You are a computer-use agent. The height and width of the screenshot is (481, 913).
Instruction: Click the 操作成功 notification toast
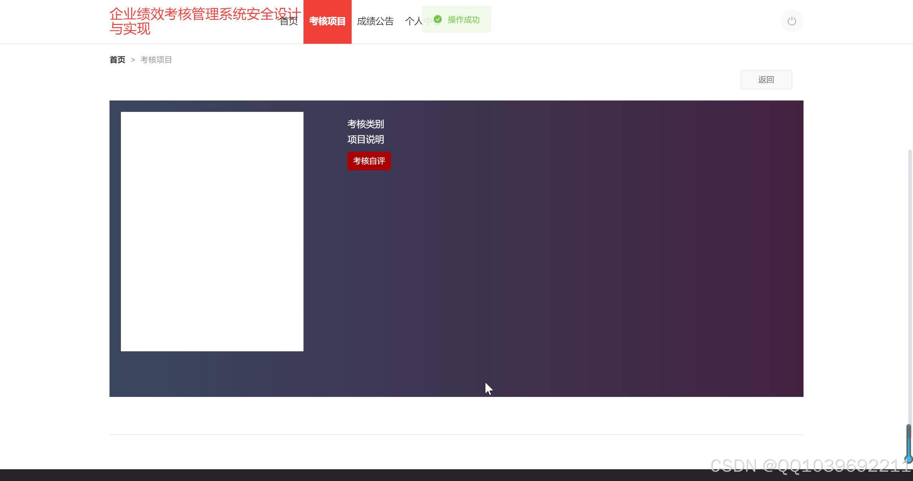463,20
